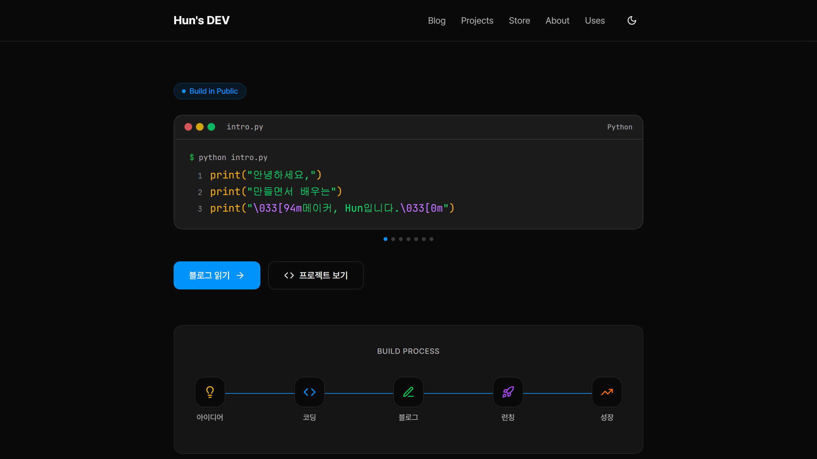Navigate to the Uses page
The image size is (817, 459).
pyautogui.click(x=595, y=20)
